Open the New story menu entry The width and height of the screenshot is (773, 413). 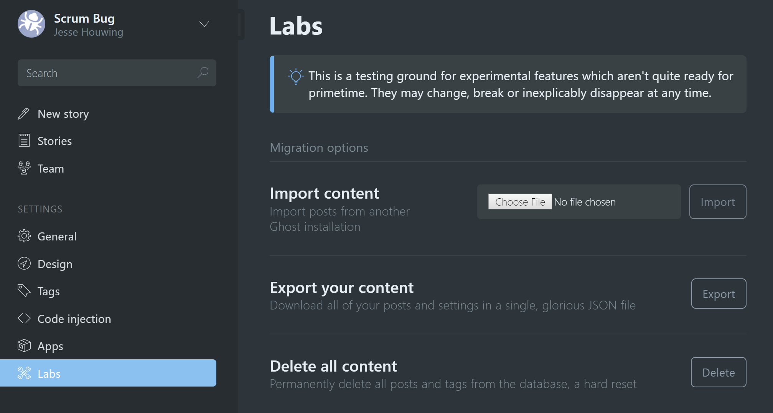(63, 114)
